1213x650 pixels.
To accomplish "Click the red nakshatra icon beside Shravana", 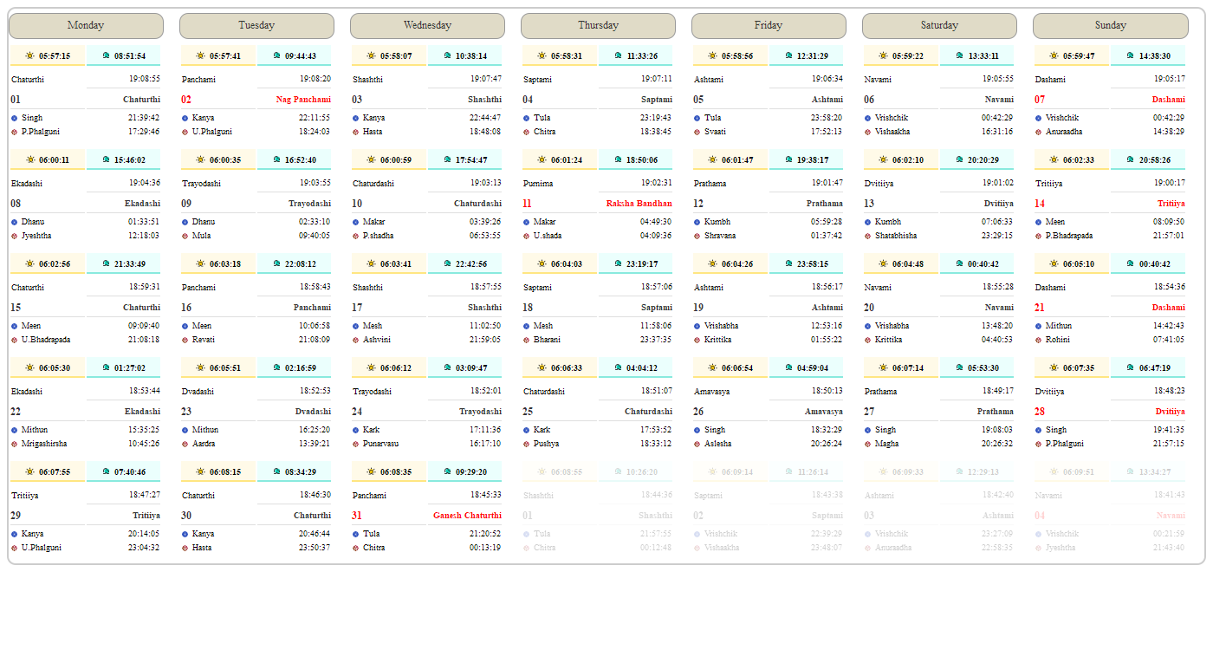I will (x=697, y=236).
